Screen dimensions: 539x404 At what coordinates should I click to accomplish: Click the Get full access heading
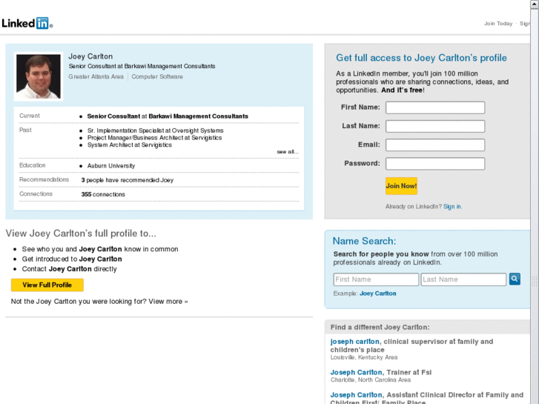click(x=421, y=58)
